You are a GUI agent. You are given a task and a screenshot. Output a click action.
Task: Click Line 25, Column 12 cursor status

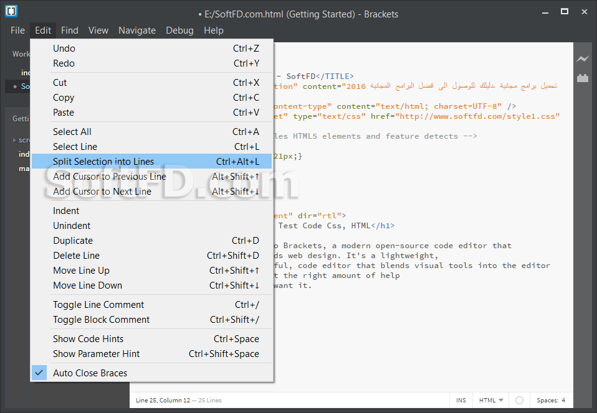click(163, 400)
